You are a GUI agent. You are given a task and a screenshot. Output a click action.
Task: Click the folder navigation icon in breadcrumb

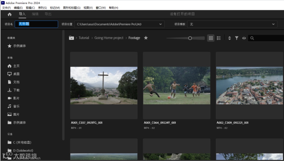coord(71,38)
